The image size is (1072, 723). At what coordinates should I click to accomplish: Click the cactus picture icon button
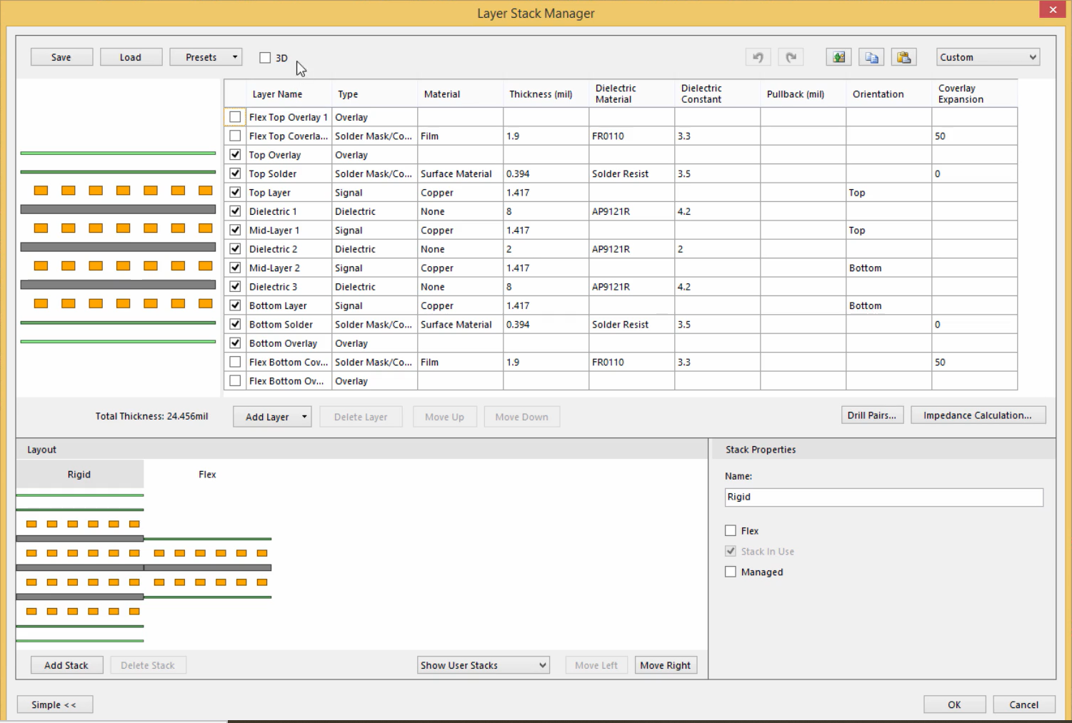coord(838,57)
